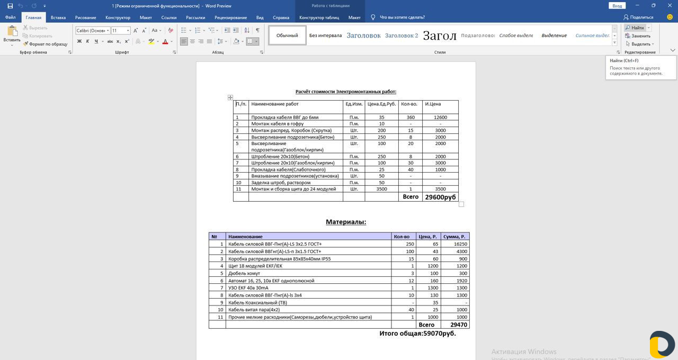Open the Font dialog launcher
The height and width of the screenshot is (360, 678).
point(174,52)
